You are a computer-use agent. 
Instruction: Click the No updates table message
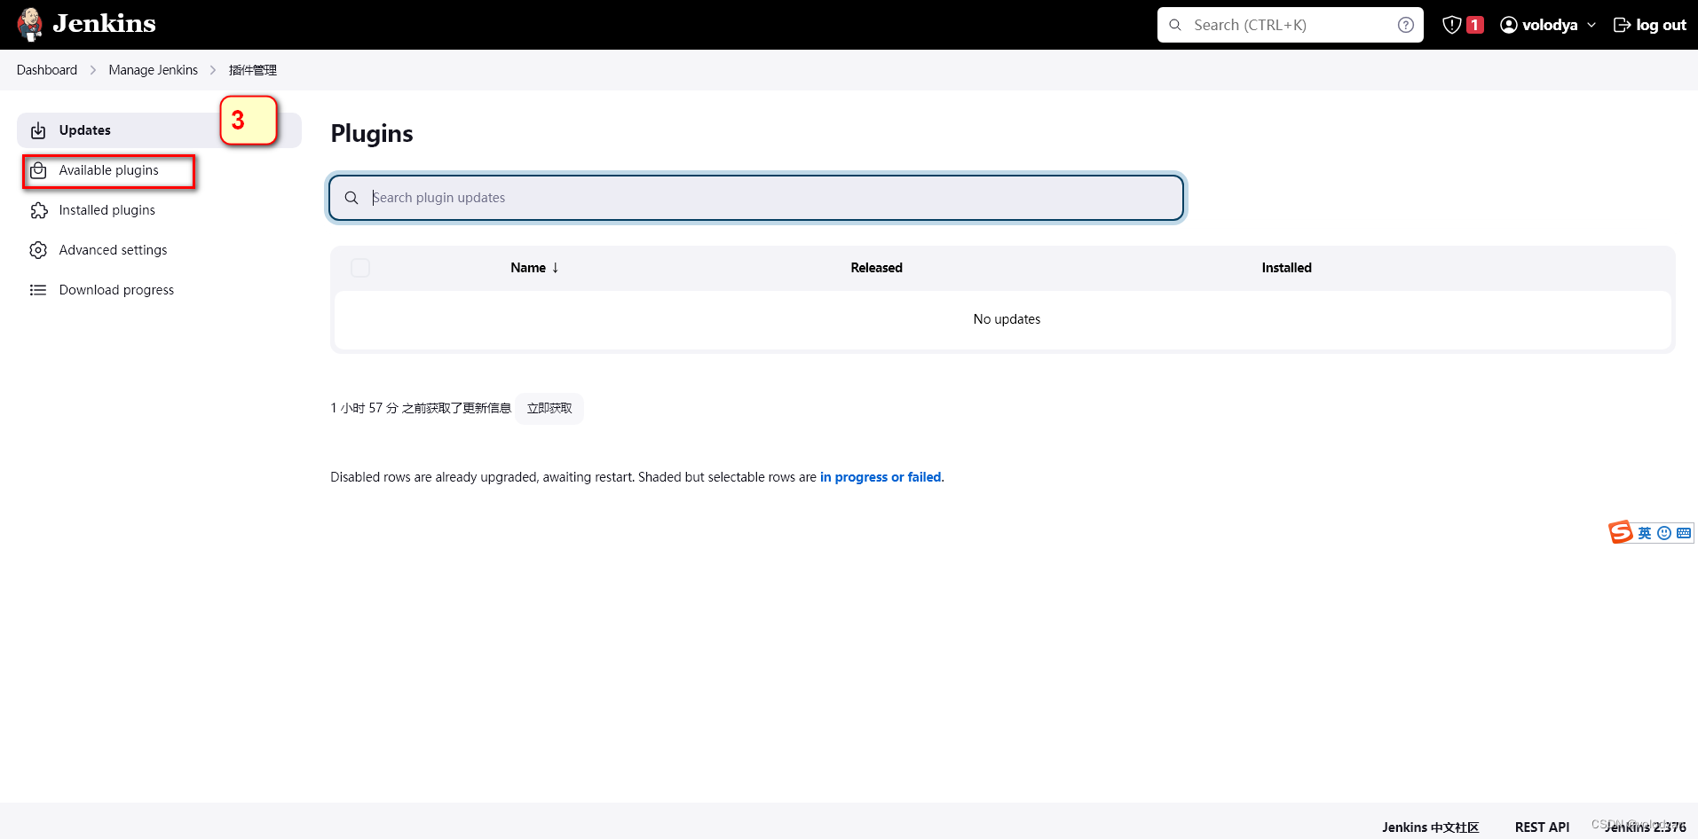coord(1007,319)
